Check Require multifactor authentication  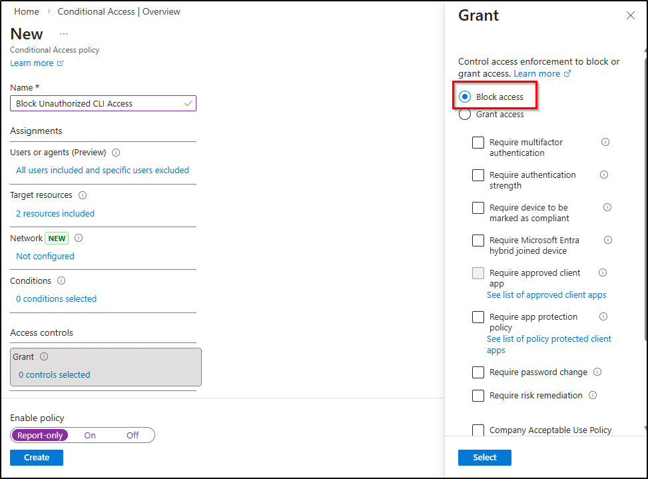point(478,142)
